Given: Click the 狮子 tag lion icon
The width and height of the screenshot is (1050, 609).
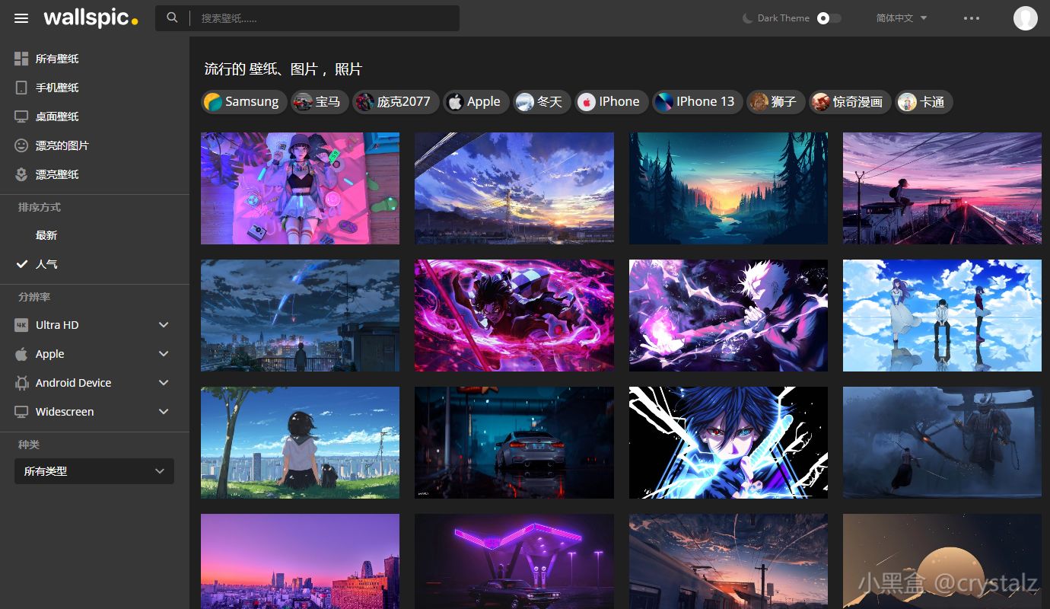Looking at the screenshot, I should point(759,102).
